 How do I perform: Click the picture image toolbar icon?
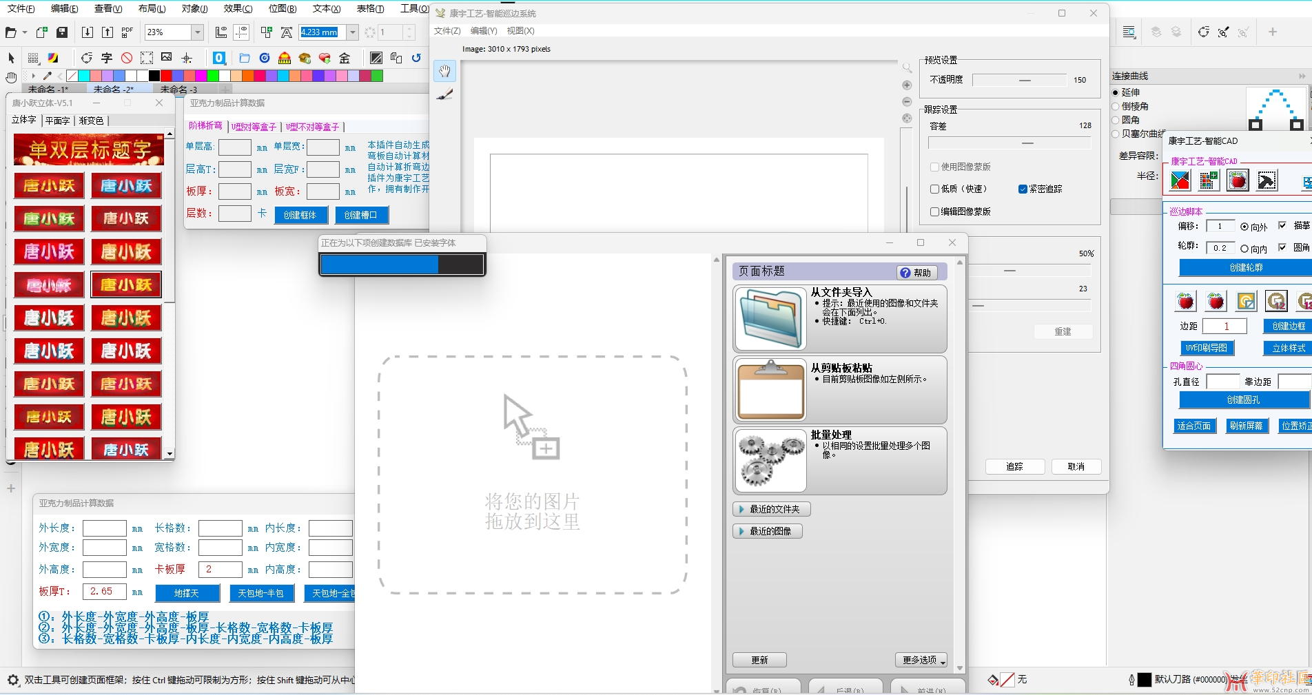click(x=167, y=57)
